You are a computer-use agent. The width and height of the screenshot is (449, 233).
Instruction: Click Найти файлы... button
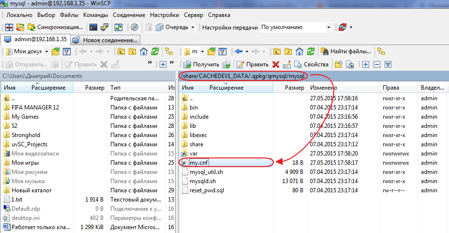coord(346,51)
